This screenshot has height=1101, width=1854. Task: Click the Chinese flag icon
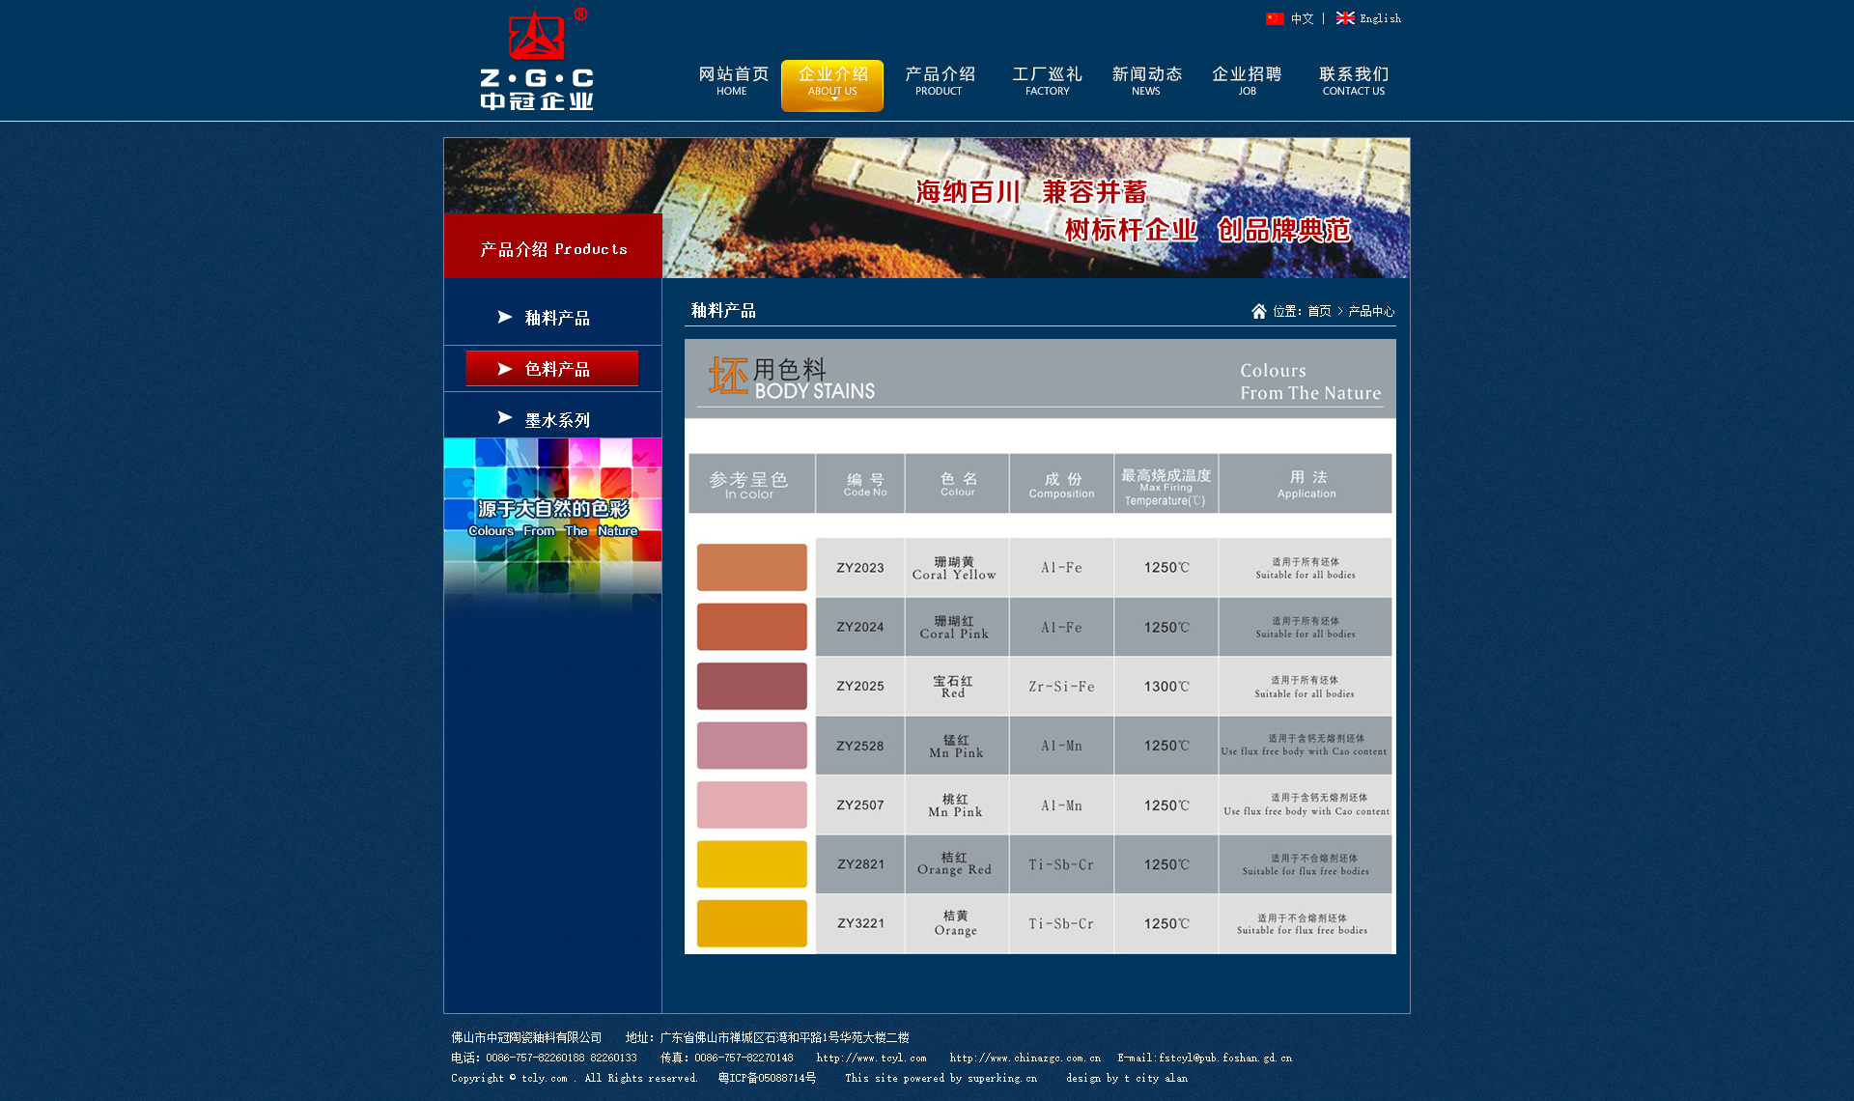(1275, 18)
